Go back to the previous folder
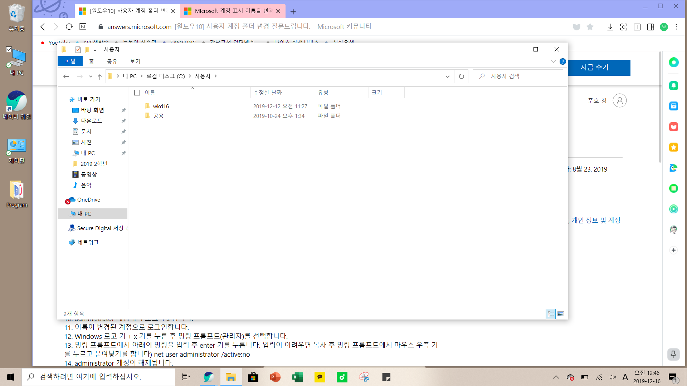687x386 pixels. [x=66, y=76]
